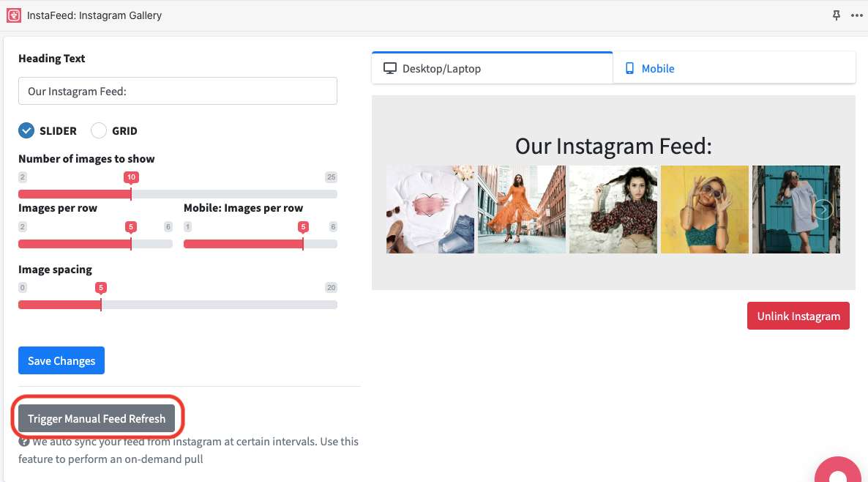Click the Mobile images per row slider handle

tap(303, 243)
